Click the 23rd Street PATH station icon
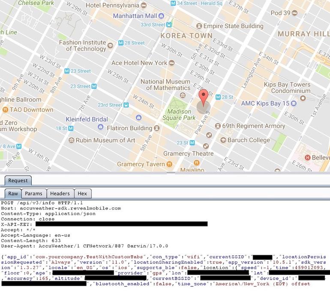The width and height of the screenshot is (330, 304). point(126,105)
